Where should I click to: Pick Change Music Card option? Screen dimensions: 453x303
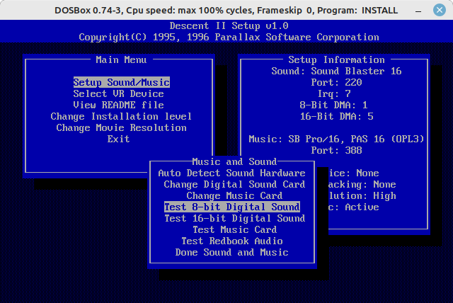tap(234, 195)
